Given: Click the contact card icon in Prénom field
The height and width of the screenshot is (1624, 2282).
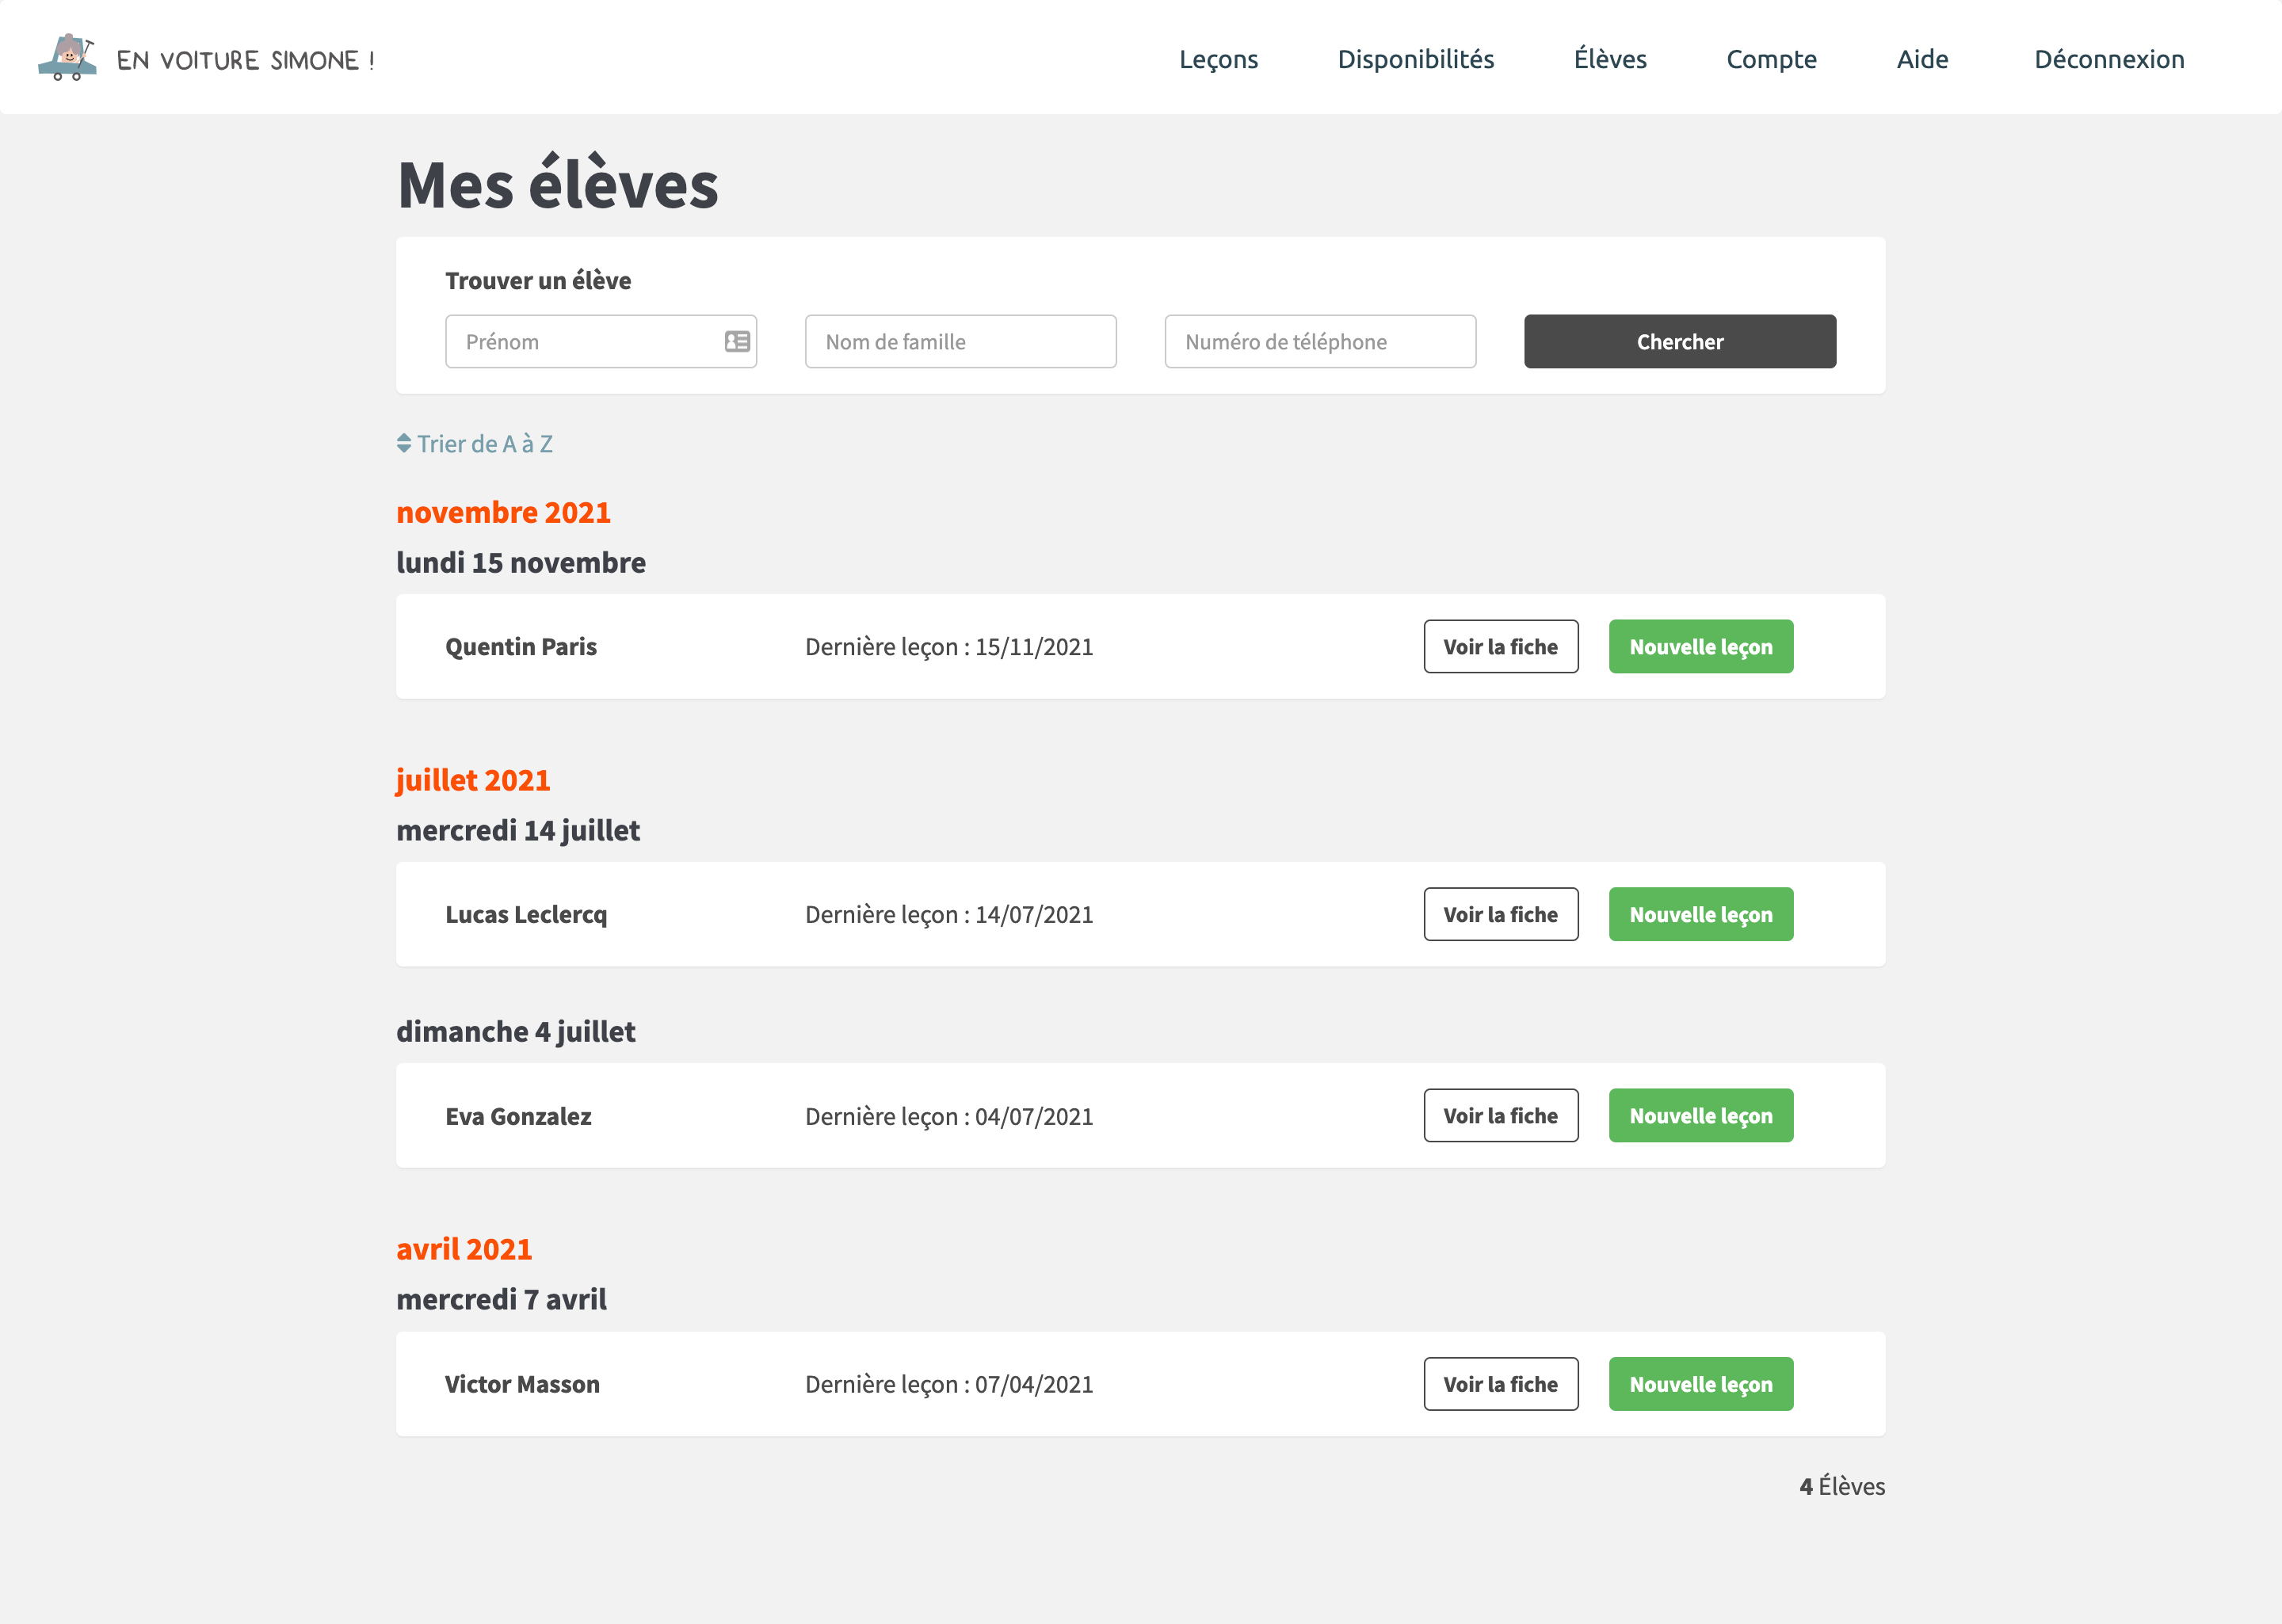Looking at the screenshot, I should pyautogui.click(x=737, y=342).
